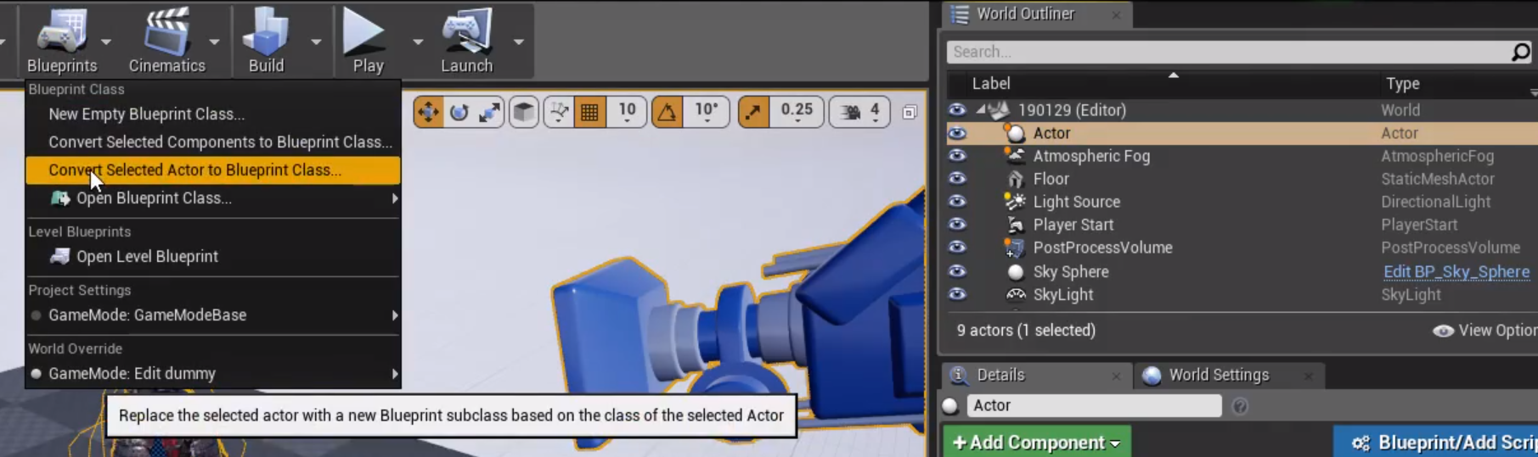The image size is (1538, 457).
Task: Start Play in editor
Action: (x=367, y=40)
